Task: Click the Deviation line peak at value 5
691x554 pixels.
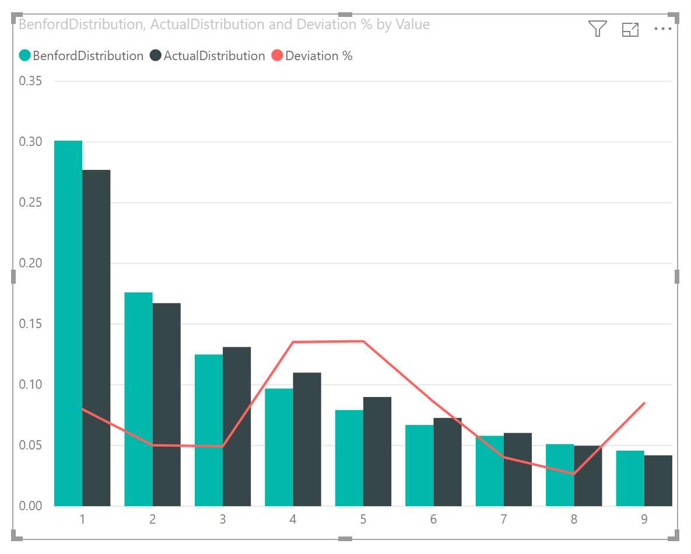Action: 363,341
